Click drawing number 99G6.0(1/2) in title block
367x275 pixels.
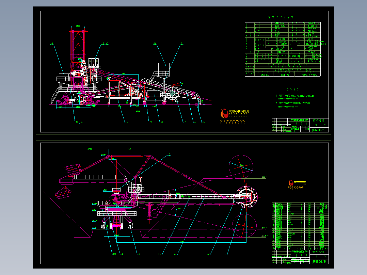point(319,261)
